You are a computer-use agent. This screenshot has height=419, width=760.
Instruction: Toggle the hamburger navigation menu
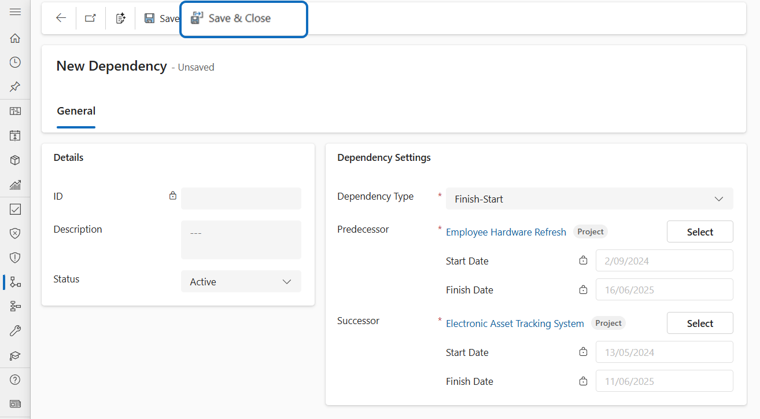15,12
